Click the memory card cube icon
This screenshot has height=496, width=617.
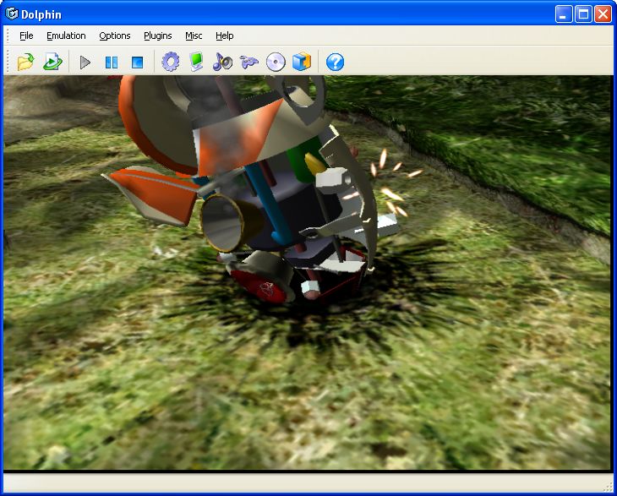pos(302,63)
